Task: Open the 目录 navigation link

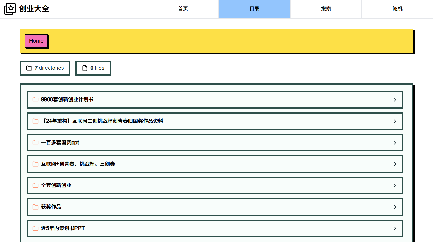Action: (x=254, y=9)
